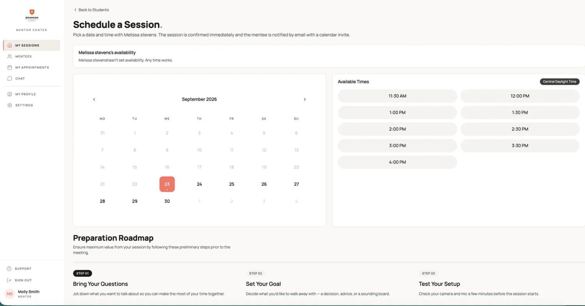
Task: Select September 28 on the calendar
Action: 102,201
